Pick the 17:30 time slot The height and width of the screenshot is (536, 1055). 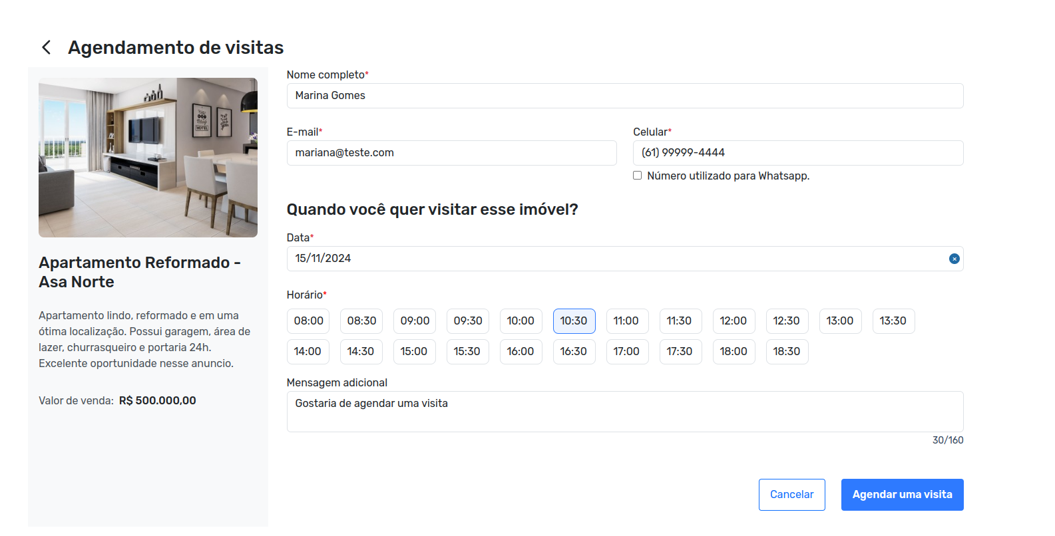tap(680, 352)
